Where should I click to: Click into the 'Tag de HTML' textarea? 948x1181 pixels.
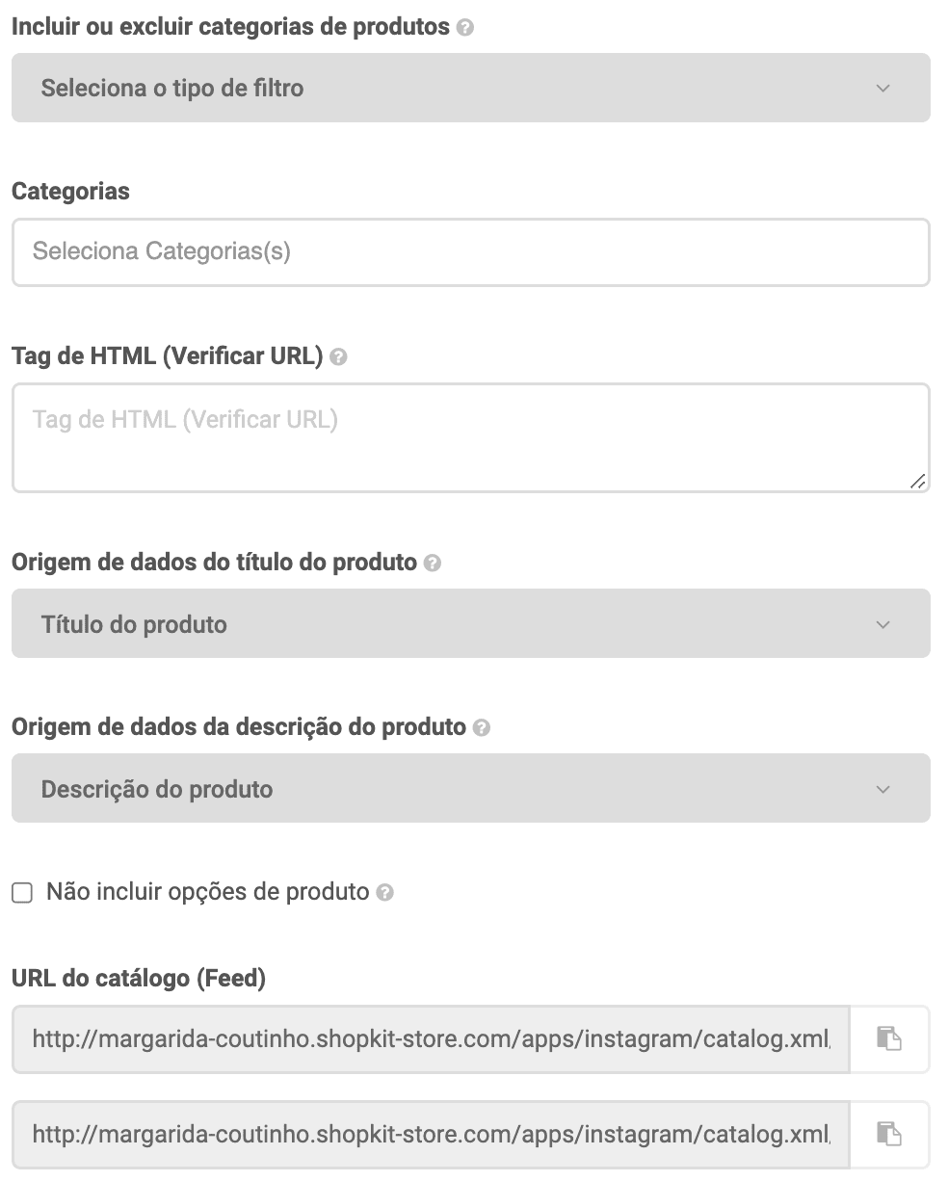pos(470,438)
